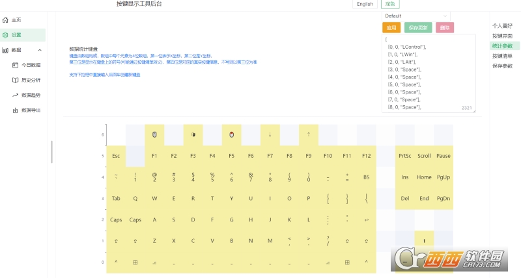The image size is (521, 278).
Task: Collapse the 数据 submenu with chevron
Action: pyautogui.click(x=40, y=50)
